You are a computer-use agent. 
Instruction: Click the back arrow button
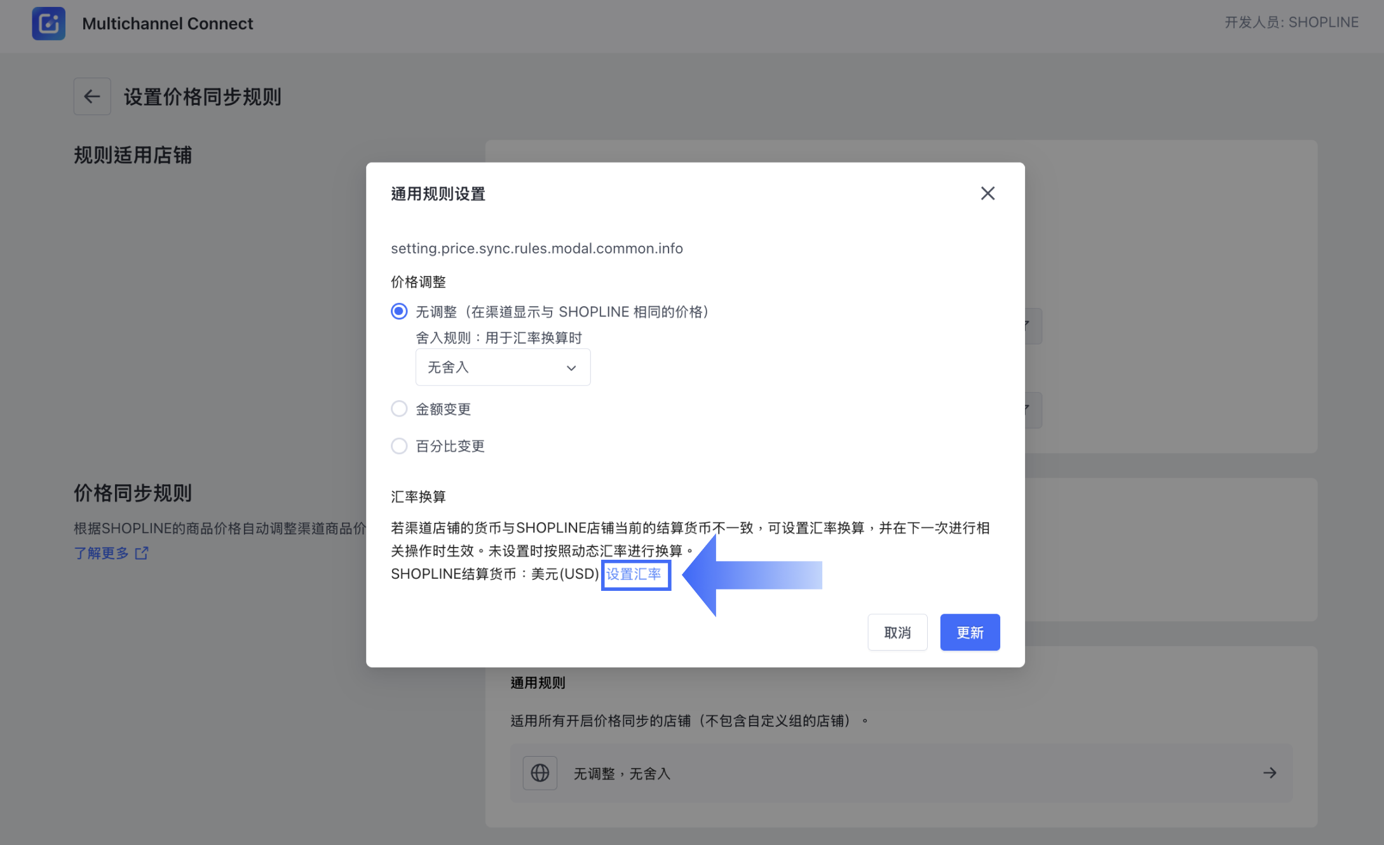(x=92, y=97)
